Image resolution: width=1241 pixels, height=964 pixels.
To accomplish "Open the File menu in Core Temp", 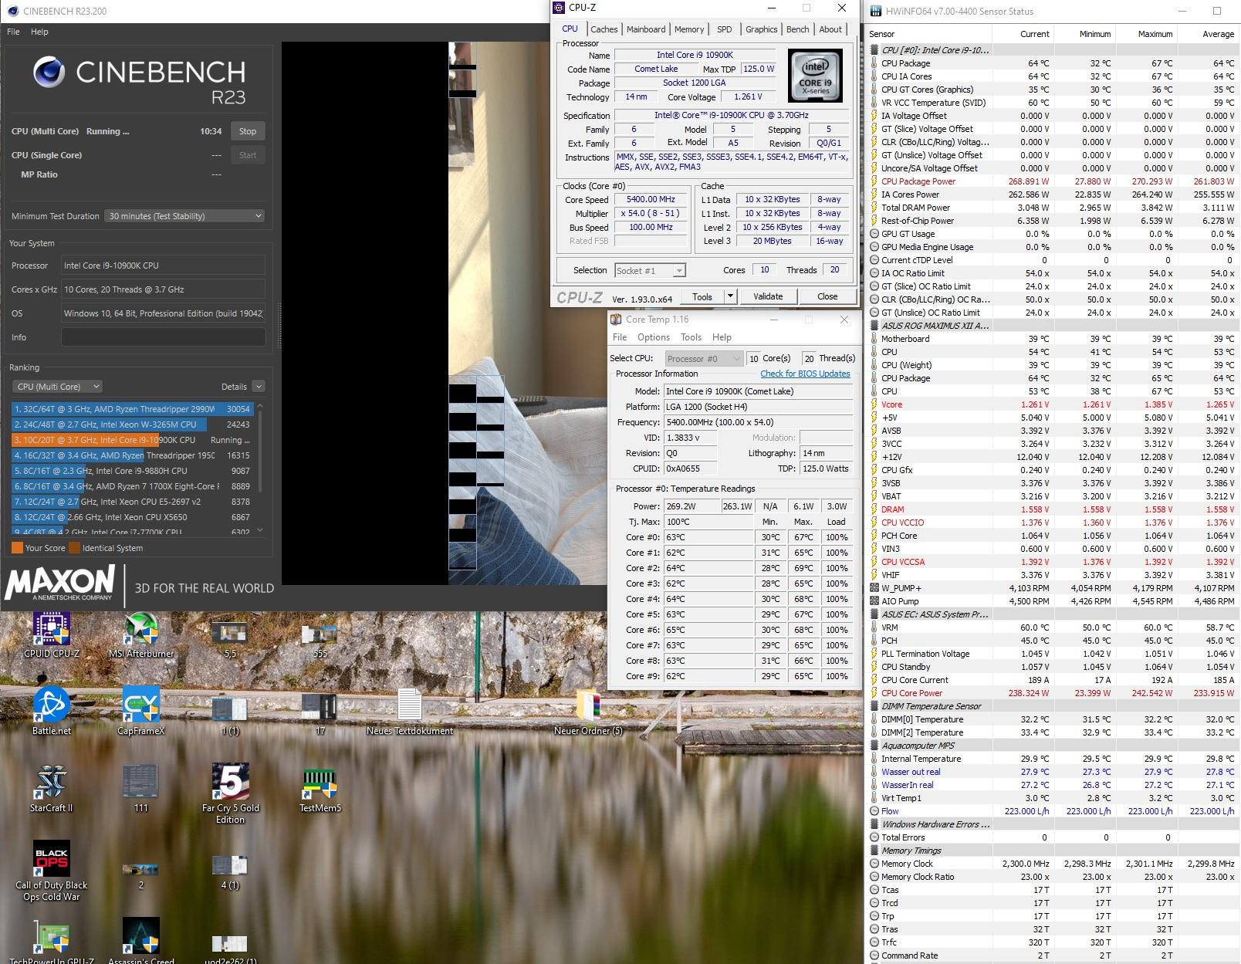I will (x=620, y=337).
